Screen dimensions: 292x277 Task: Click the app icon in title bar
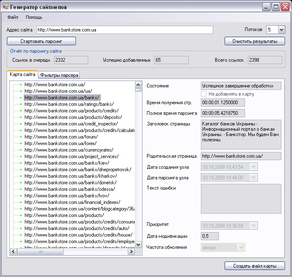pyautogui.click(x=6, y=7)
